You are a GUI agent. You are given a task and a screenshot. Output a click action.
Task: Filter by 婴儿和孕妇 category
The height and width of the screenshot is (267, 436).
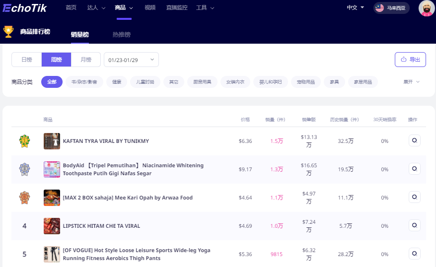click(271, 82)
